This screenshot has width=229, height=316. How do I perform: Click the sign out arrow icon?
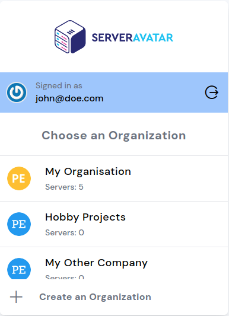click(x=212, y=92)
